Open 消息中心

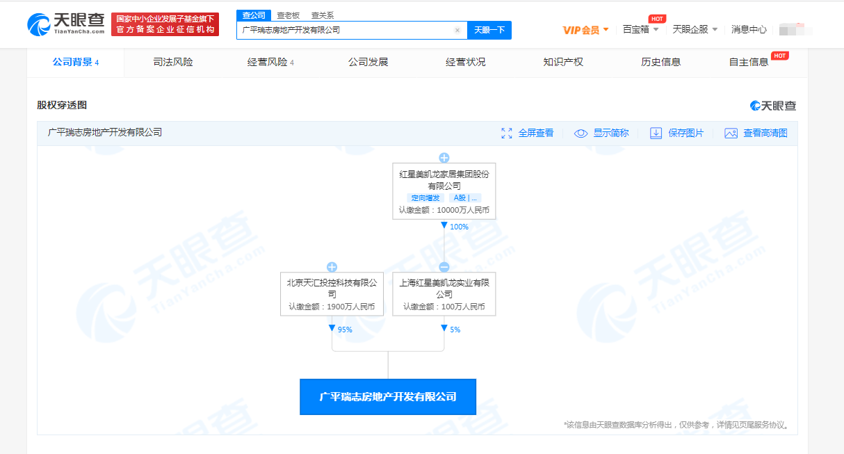coord(749,30)
